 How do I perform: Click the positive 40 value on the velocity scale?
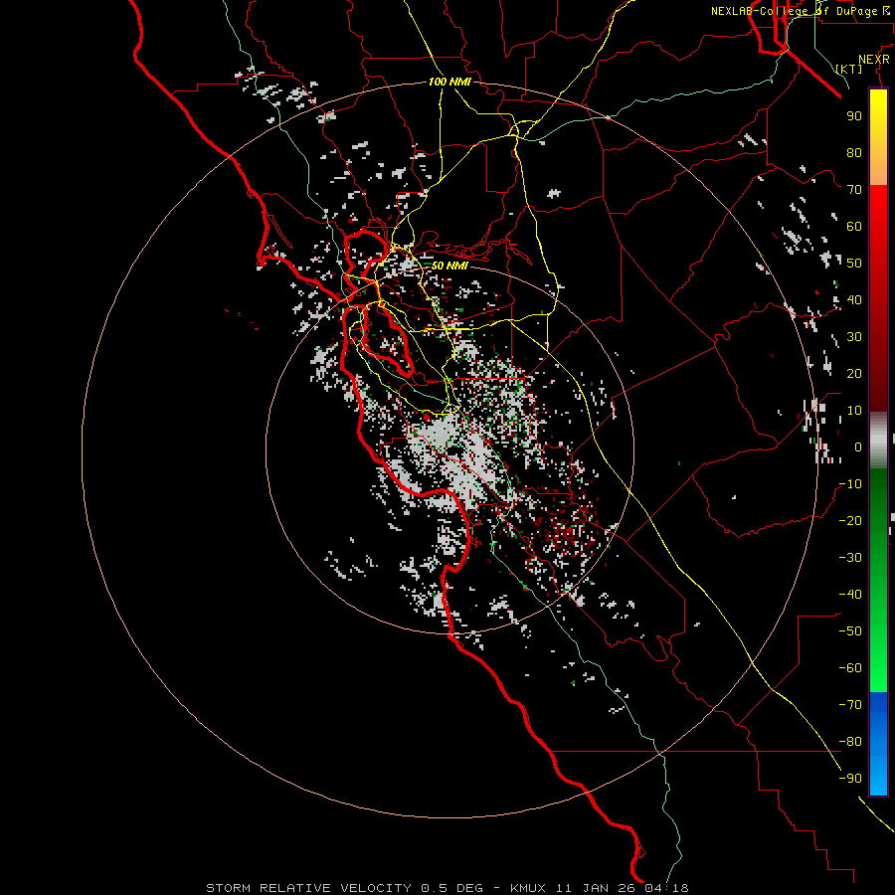coord(854,300)
